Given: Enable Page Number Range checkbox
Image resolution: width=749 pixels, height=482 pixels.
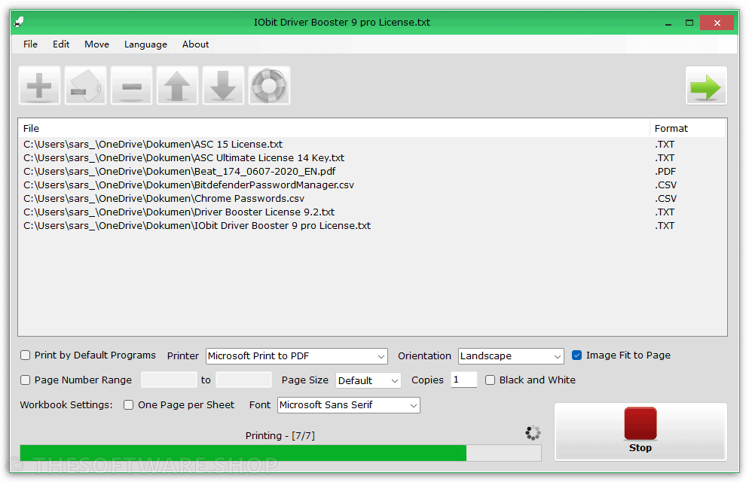Looking at the screenshot, I should 26,380.
